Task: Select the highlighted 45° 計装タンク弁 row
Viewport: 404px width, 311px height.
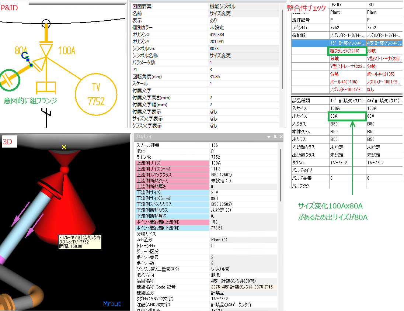Action: pyautogui.click(x=346, y=43)
